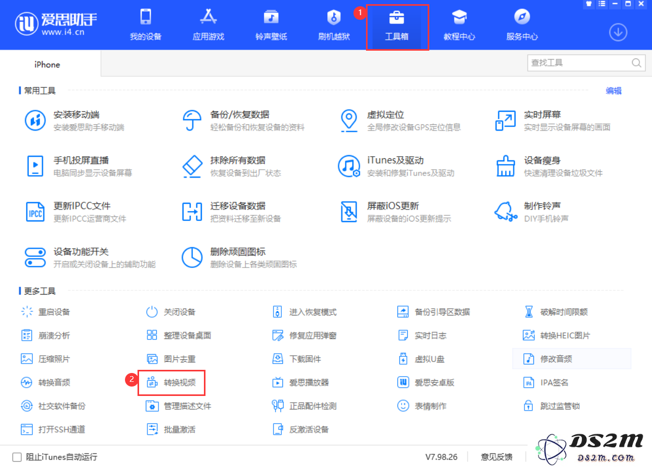The width and height of the screenshot is (652, 467).
Task: Click the 编辑 link for common tools
Action: click(x=613, y=90)
